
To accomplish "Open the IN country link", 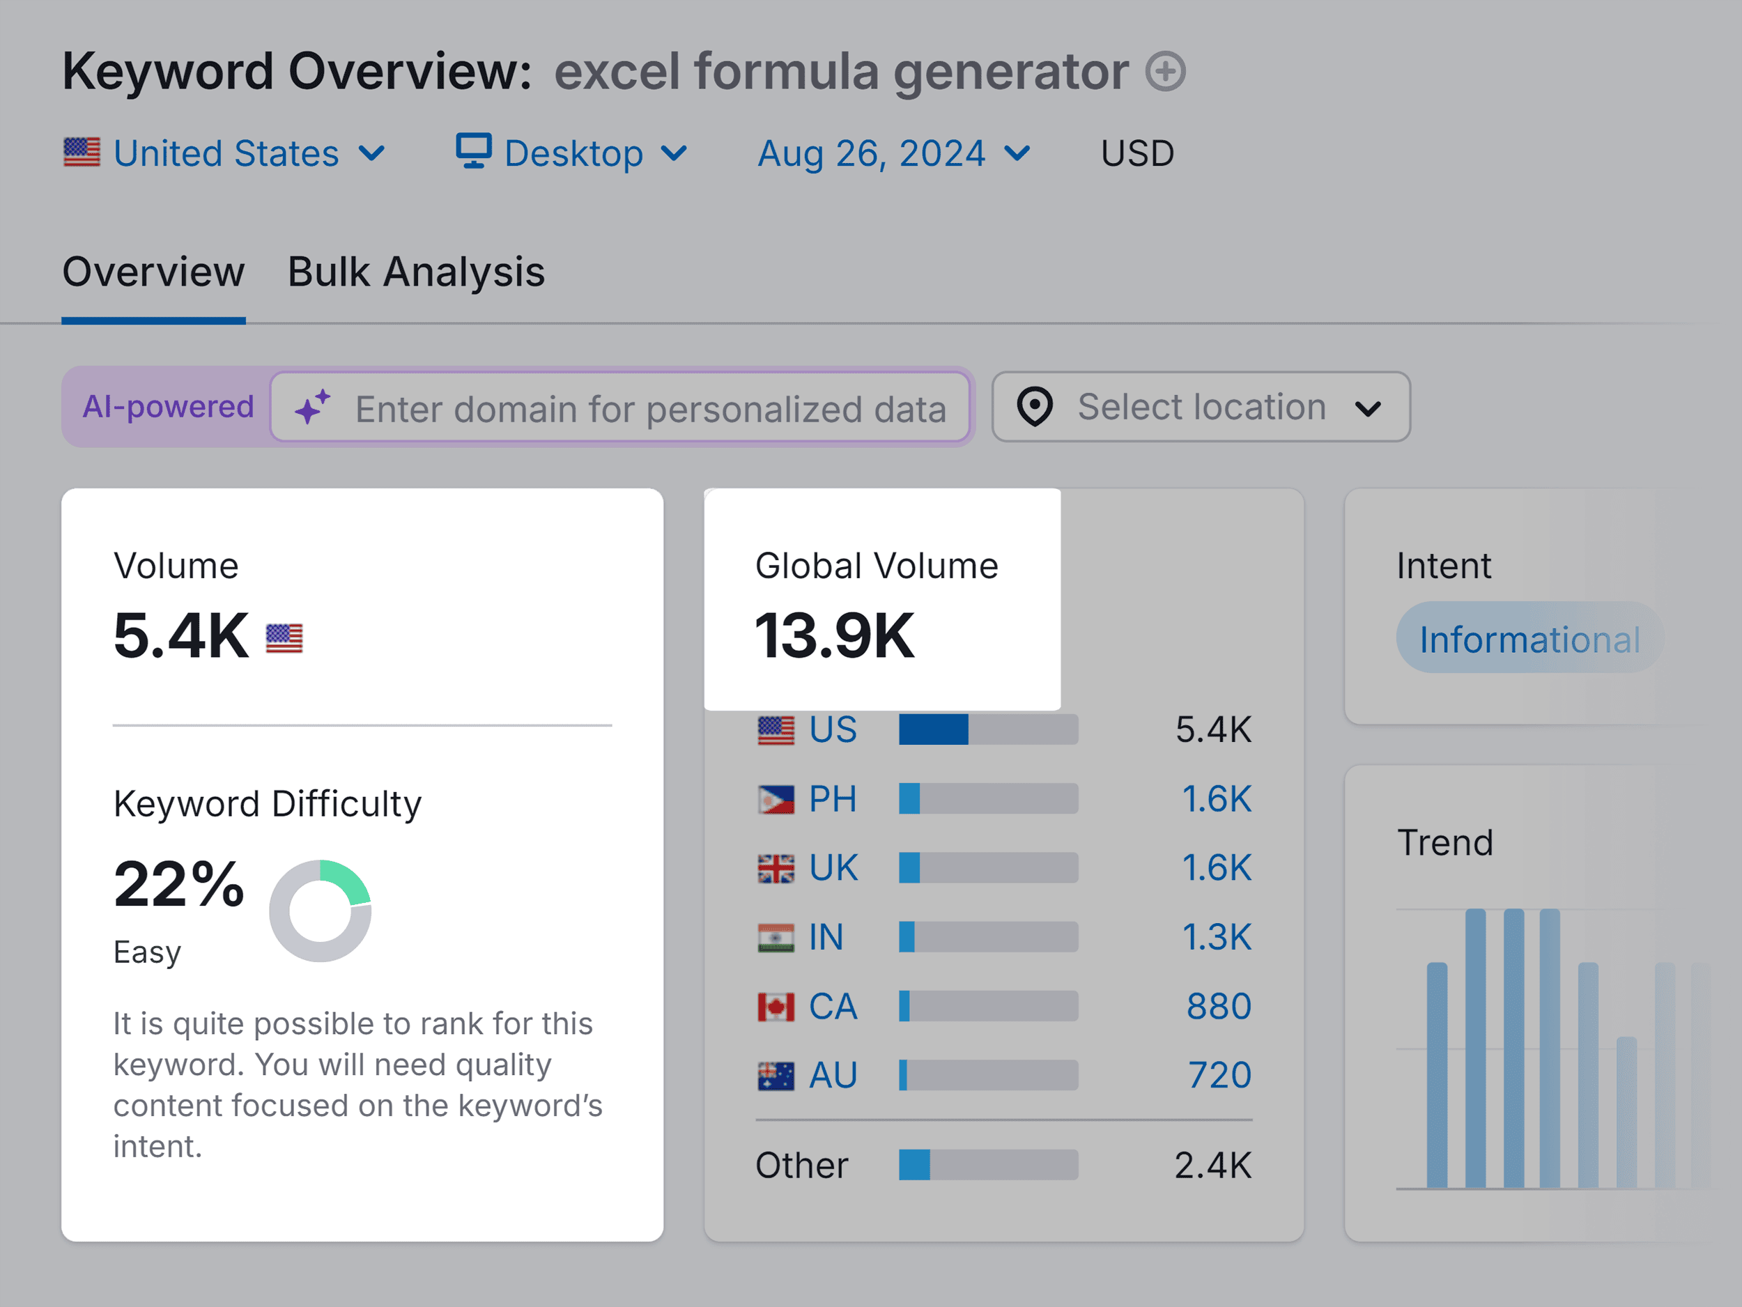I will pos(827,938).
